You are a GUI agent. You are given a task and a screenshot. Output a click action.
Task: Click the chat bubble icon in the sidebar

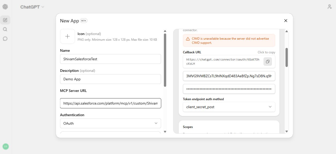(x=5, y=39)
